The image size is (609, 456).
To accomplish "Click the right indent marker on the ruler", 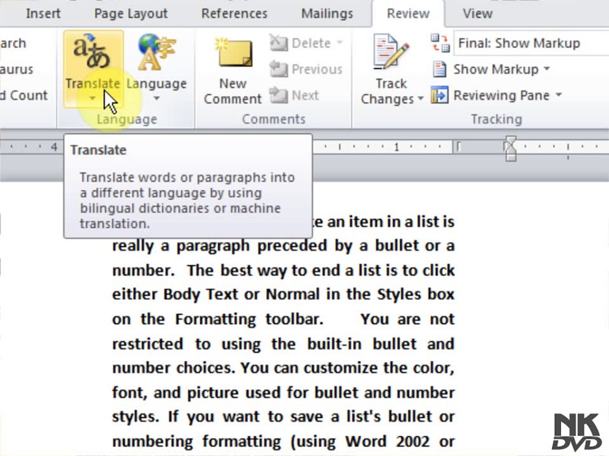I will click(511, 148).
